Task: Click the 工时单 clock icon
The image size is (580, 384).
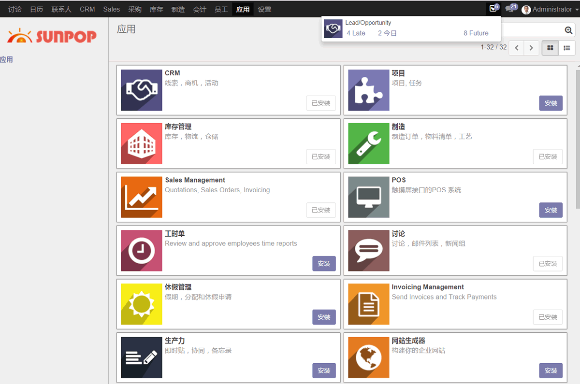Action: click(x=142, y=251)
